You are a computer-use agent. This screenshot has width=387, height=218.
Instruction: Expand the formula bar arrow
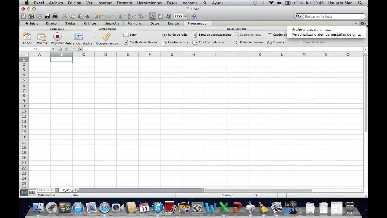click(366, 49)
